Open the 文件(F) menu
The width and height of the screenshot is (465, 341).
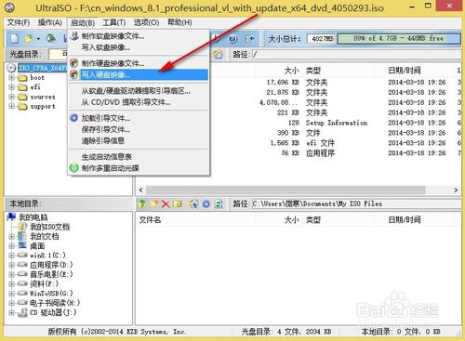point(19,22)
